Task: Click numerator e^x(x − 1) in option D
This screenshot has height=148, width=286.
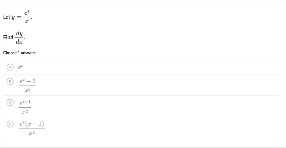Action: tap(32, 124)
